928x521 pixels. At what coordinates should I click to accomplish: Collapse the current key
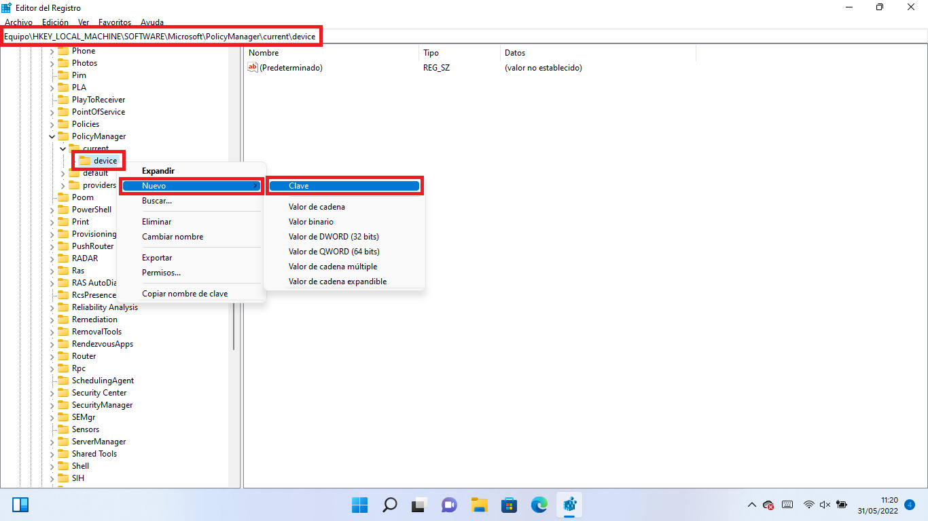63,149
